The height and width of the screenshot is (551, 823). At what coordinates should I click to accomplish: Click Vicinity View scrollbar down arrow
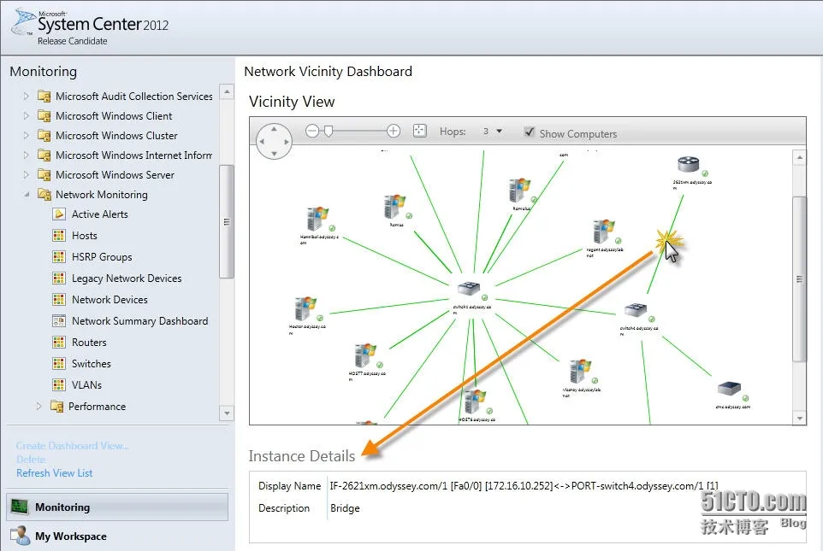pos(799,418)
